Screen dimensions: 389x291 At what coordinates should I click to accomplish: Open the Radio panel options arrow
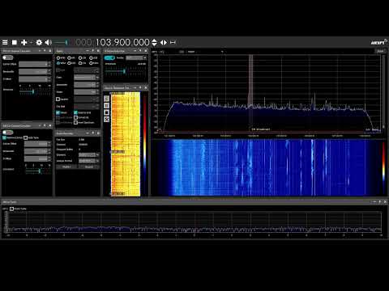(88, 51)
